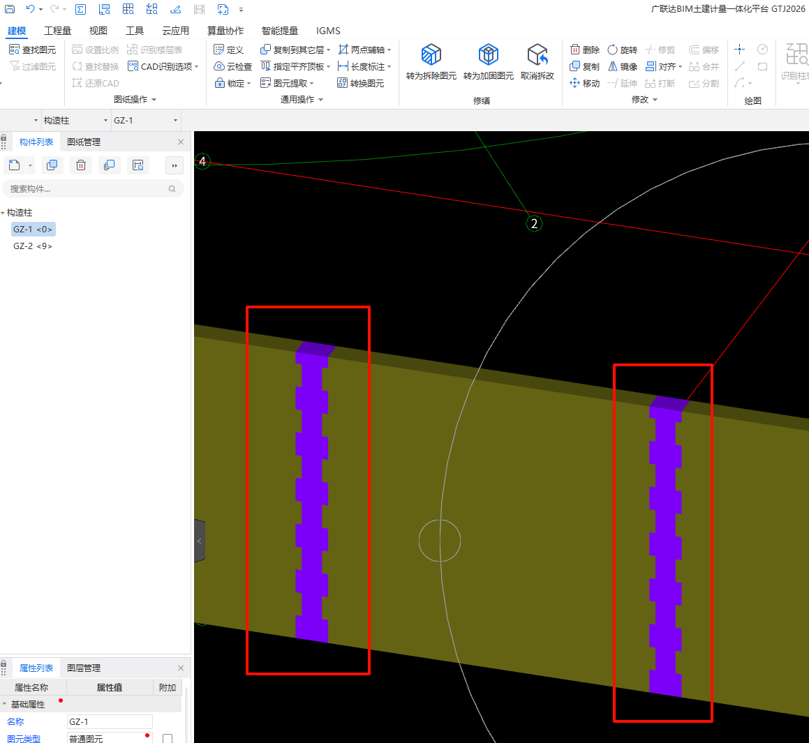
Task: Click the Sigma summary calculation icon
Action: [80, 9]
